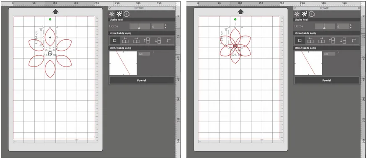This screenshot has height=159, width=367.
Task: Click the Powiel button in the right screenshot
Action: [327, 80]
